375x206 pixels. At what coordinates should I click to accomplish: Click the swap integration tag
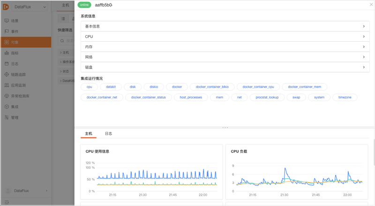tap(296, 98)
